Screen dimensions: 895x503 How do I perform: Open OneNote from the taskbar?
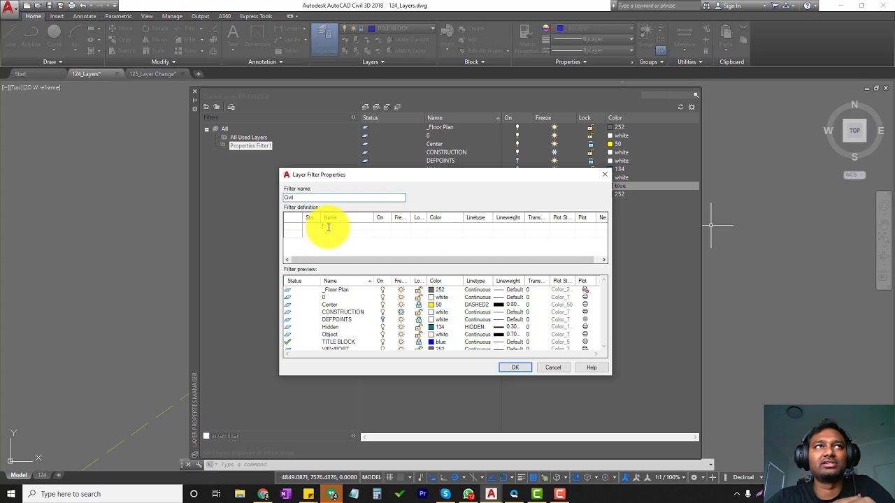[x=285, y=494]
